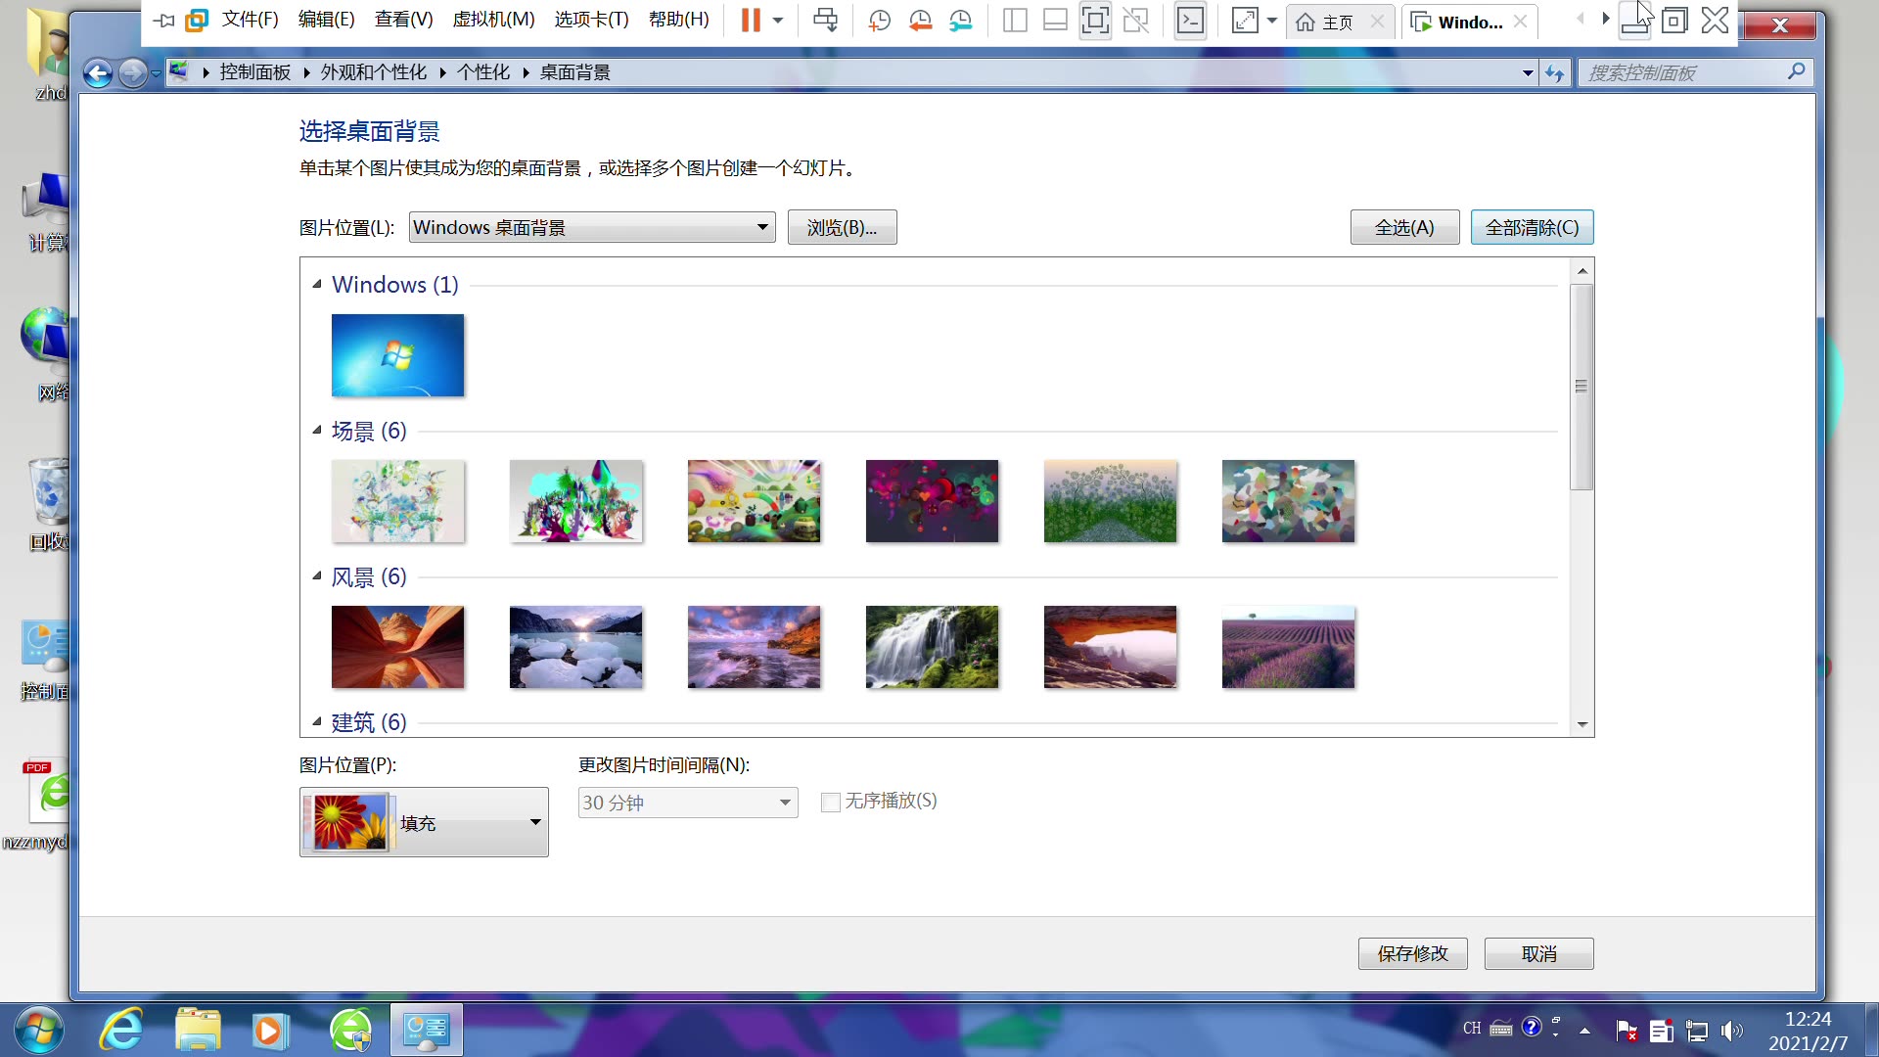Select the waterfall 风景 wallpaper thumbnail
This screenshot has height=1057, width=1879.
[932, 645]
